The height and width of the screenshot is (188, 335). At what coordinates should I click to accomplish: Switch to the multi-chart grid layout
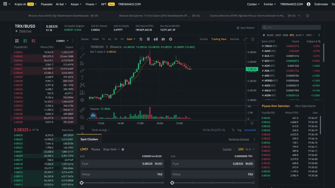pyautogui.click(x=253, y=39)
